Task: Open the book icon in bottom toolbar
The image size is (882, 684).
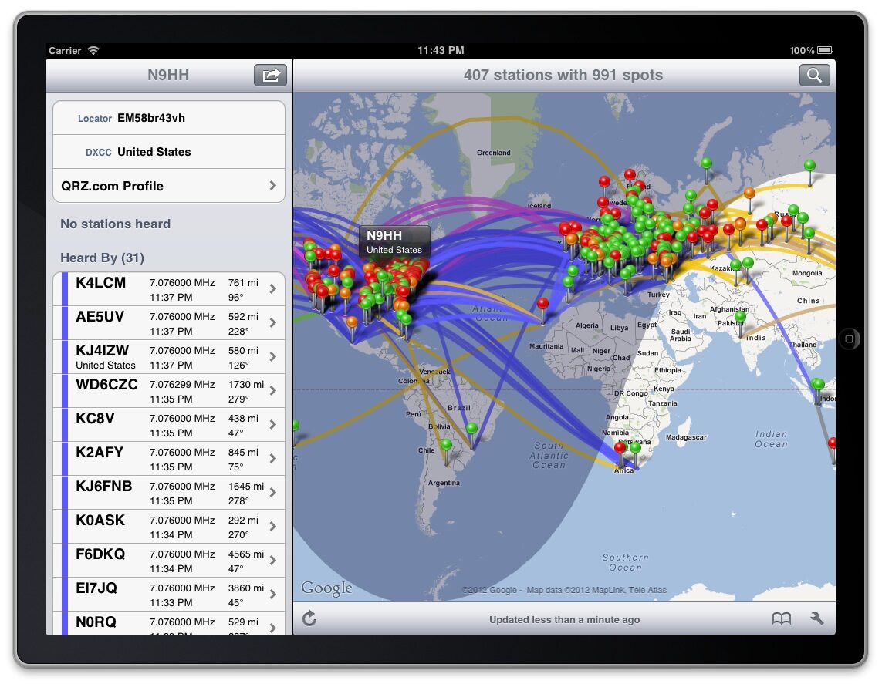Action: [x=782, y=618]
